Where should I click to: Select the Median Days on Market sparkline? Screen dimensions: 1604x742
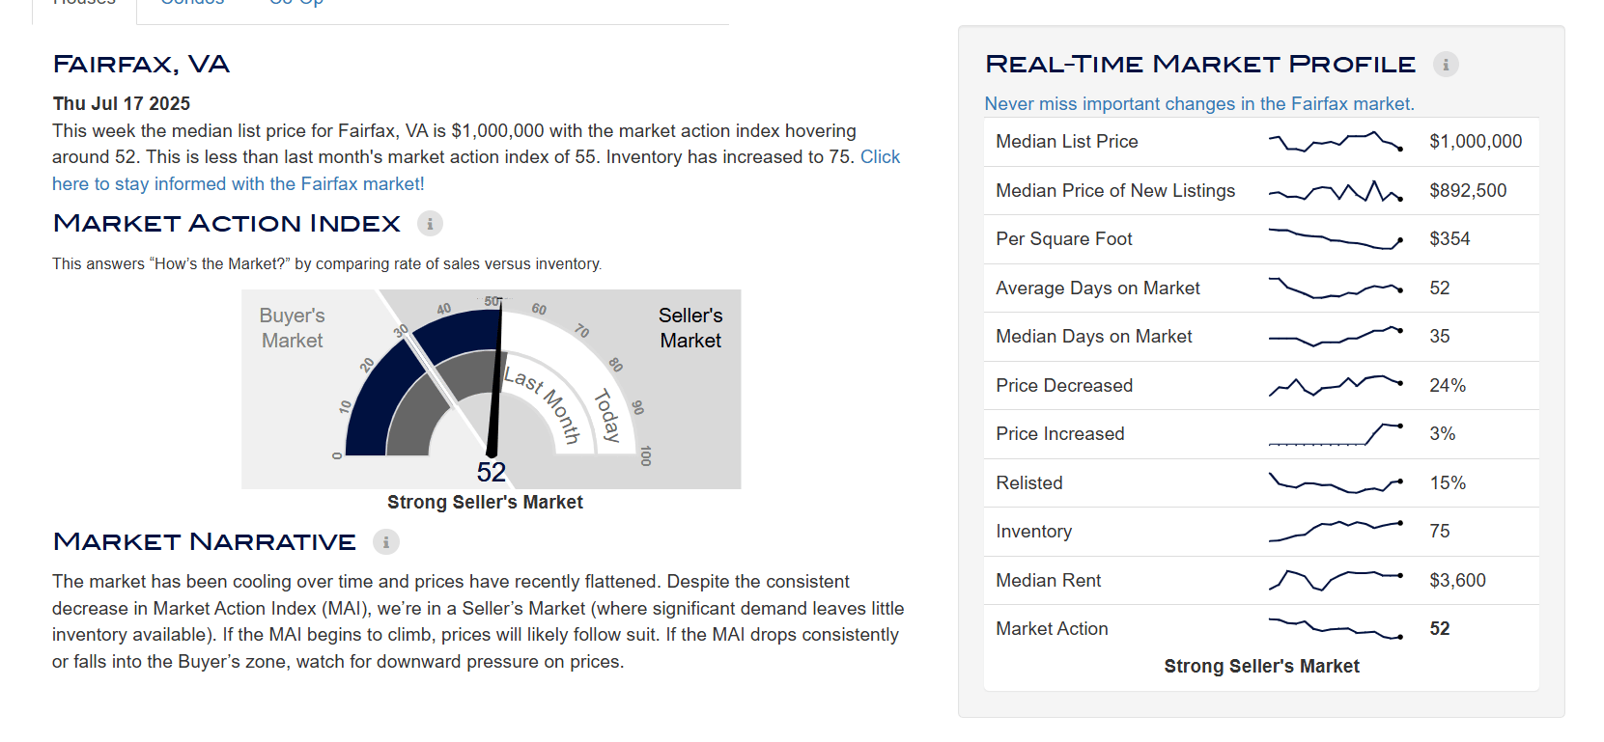[1336, 337]
